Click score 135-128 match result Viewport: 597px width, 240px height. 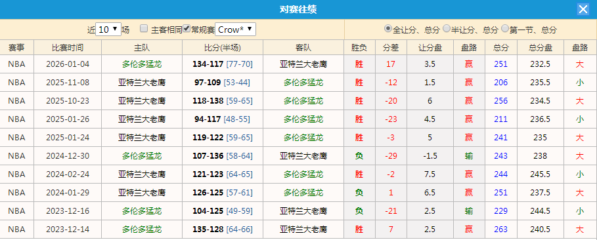click(x=208, y=230)
